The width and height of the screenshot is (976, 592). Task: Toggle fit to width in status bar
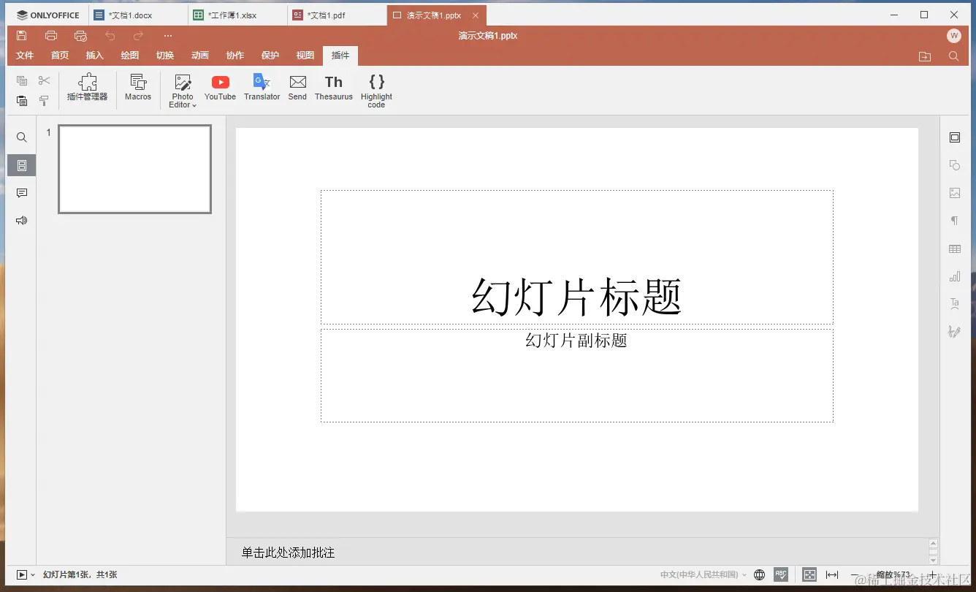coord(832,575)
